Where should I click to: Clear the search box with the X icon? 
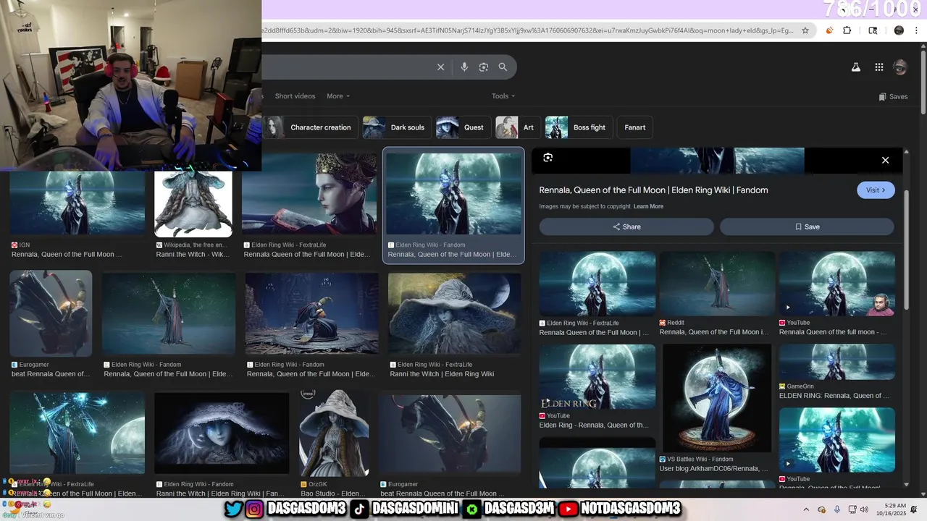440,67
